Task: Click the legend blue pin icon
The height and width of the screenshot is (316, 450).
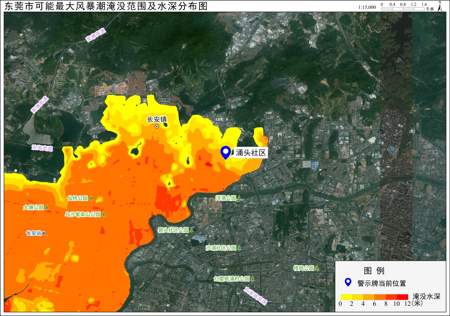Action: tap(348, 282)
